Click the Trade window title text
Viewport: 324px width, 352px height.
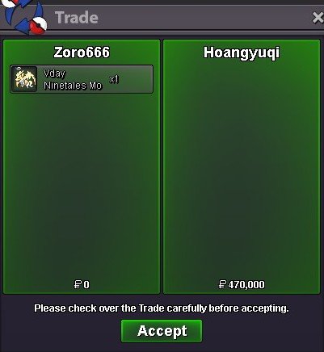point(77,18)
